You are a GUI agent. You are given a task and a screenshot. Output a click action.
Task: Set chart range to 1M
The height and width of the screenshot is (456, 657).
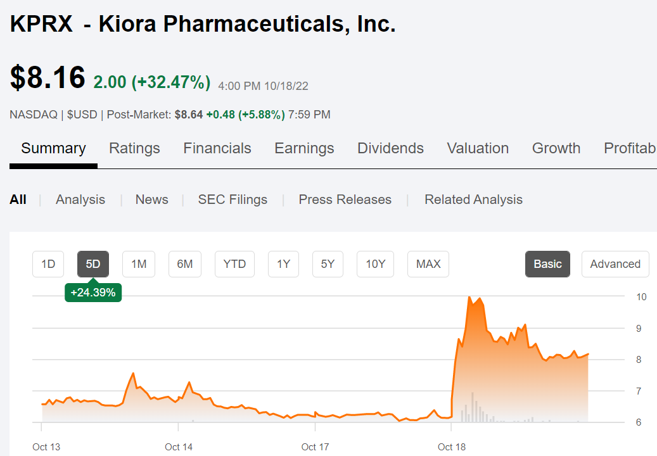click(139, 264)
